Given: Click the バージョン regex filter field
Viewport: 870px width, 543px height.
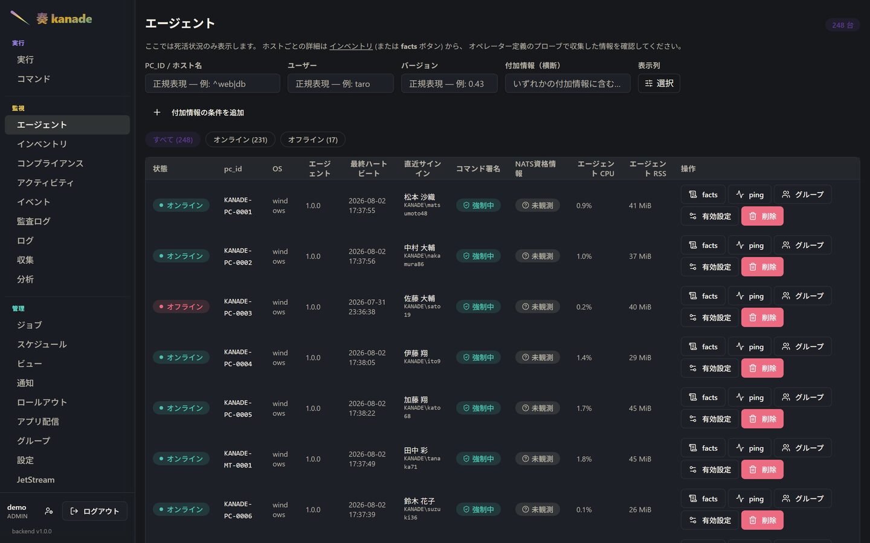Looking at the screenshot, I should [x=449, y=83].
